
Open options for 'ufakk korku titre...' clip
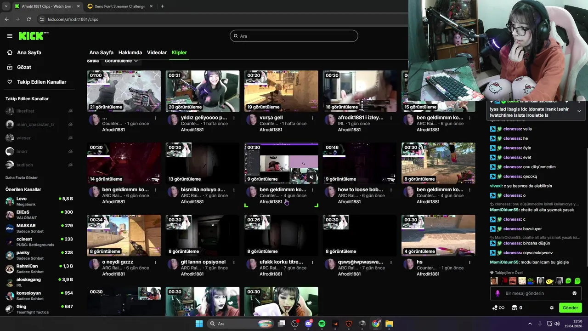[x=312, y=262]
